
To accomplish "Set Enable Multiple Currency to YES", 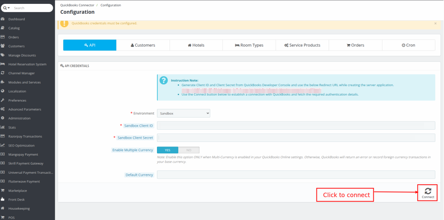I will [168, 150].
